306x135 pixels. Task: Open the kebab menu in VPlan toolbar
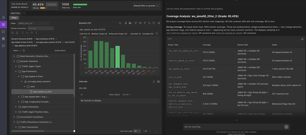point(36,33)
